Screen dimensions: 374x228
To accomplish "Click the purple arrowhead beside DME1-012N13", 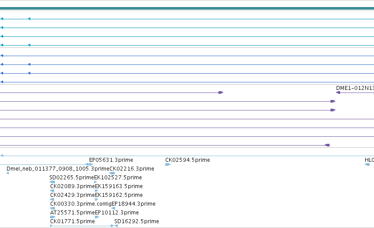I will pyautogui.click(x=338, y=93).
